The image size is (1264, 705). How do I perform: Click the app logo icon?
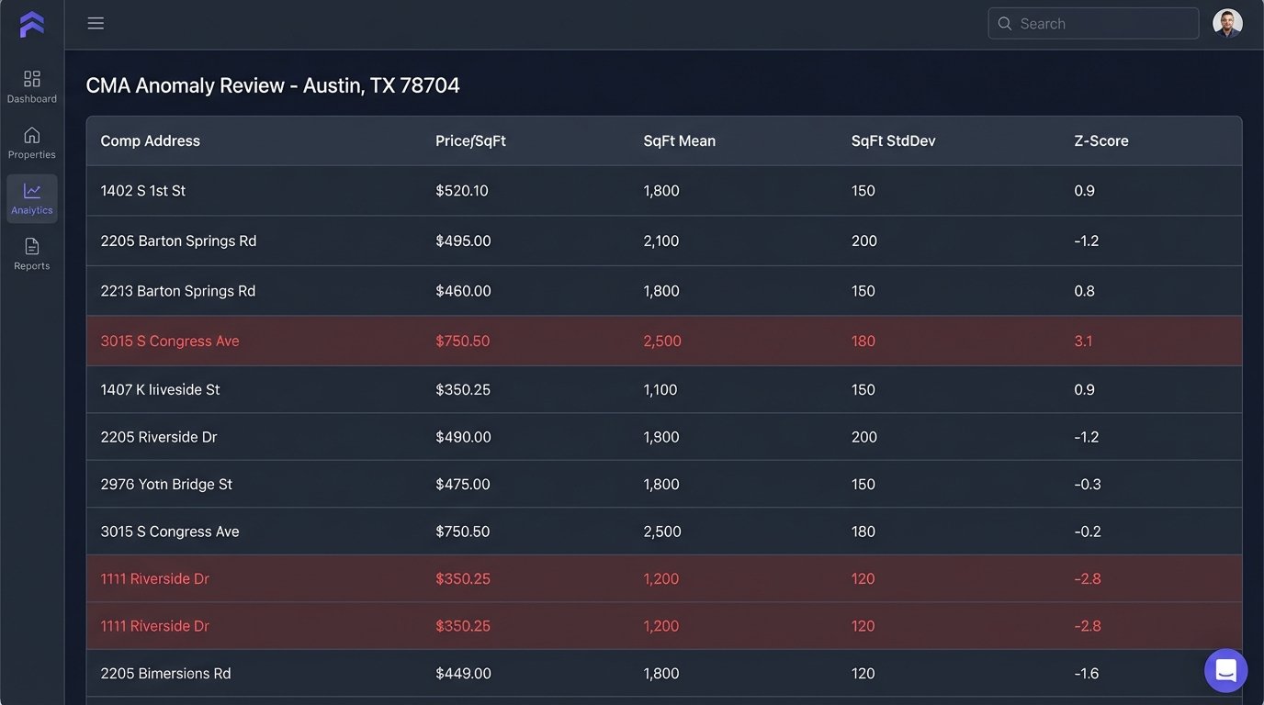coord(31,25)
